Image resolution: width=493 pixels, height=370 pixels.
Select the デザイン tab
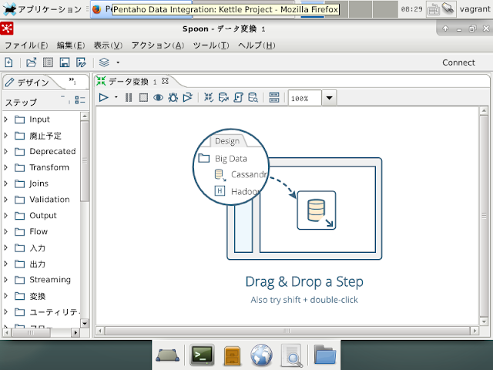coord(28,82)
